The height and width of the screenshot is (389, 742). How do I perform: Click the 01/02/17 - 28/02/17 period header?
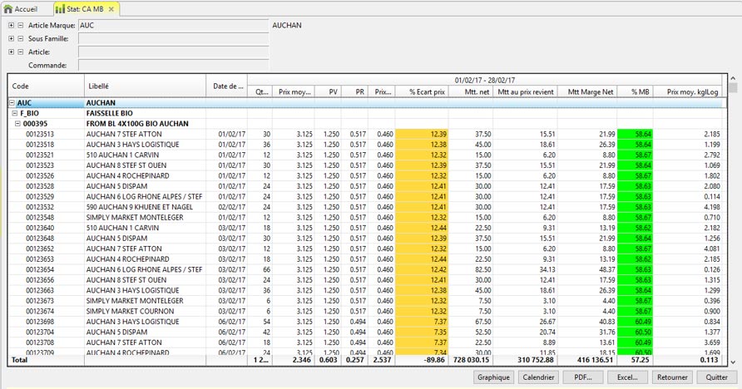[x=485, y=81]
